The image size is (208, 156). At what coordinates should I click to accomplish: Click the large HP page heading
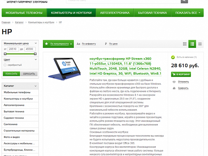pos(7,32)
